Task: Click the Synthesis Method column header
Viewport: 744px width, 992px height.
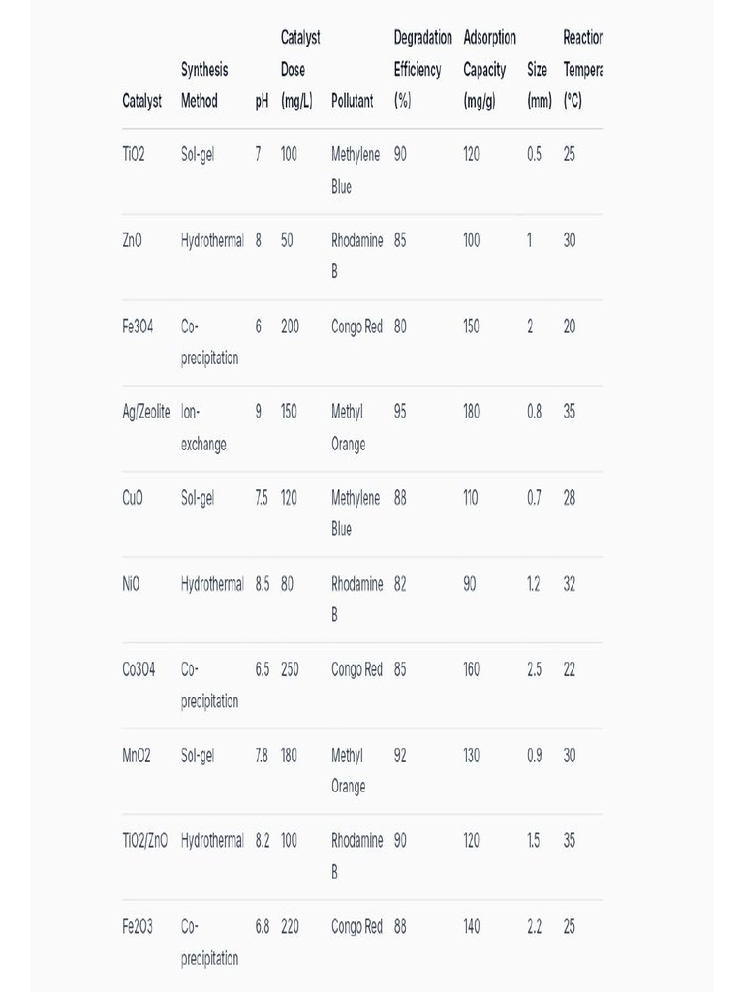Action: (204, 85)
